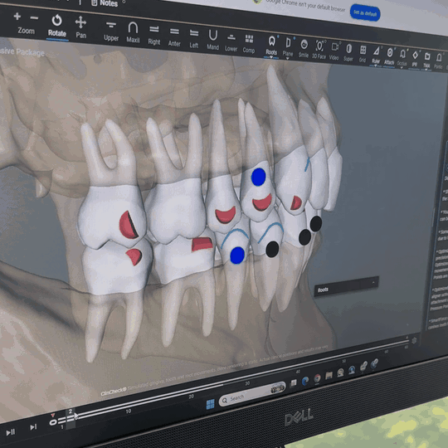Toggle the Grid overlay

click(x=363, y=54)
